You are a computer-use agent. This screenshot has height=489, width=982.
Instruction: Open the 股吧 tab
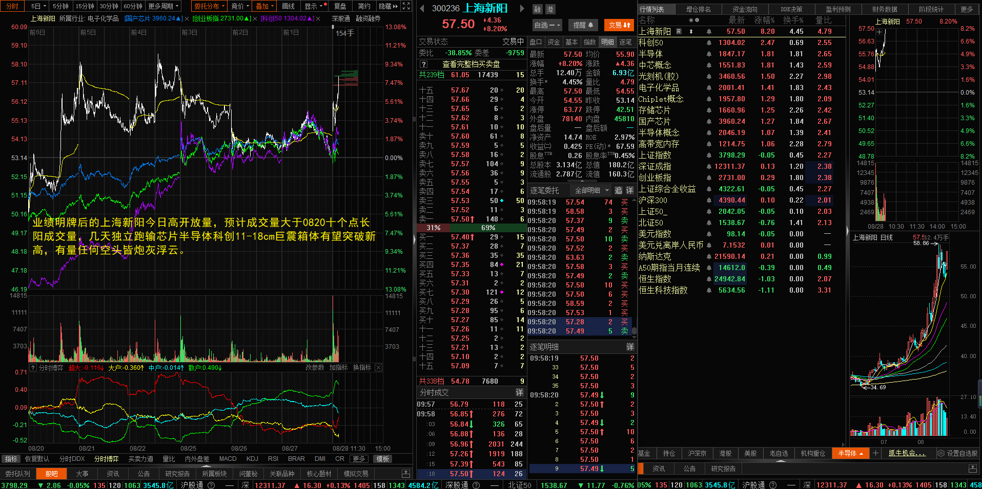51,474
